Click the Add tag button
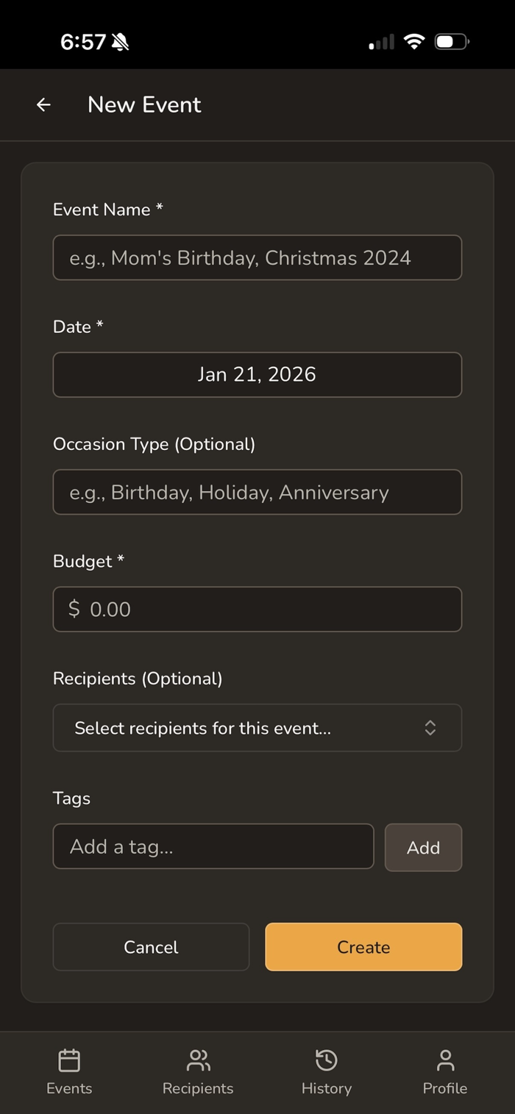Image resolution: width=515 pixels, height=1114 pixels. (423, 847)
